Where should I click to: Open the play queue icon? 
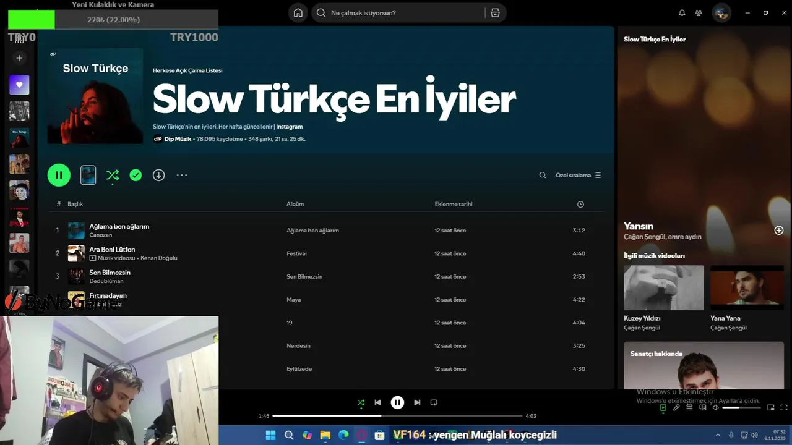point(689,407)
